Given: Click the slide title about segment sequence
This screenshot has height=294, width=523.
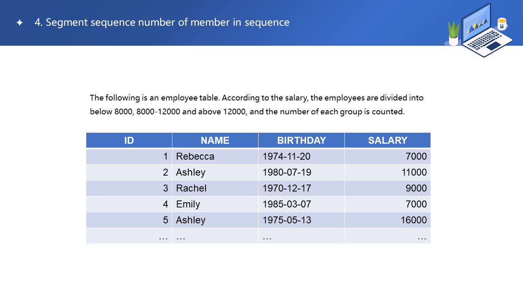Looking at the screenshot, I should [162, 22].
